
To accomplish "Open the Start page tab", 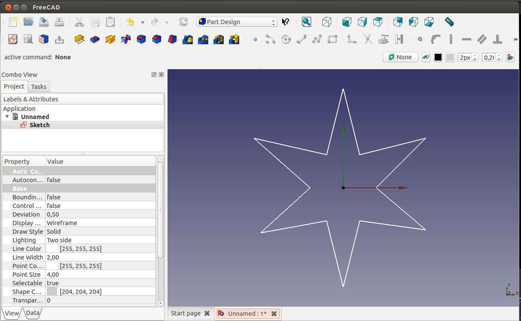I will click(x=186, y=313).
